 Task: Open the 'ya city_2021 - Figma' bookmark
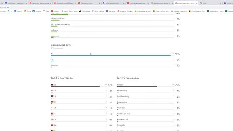[x=69, y=11]
